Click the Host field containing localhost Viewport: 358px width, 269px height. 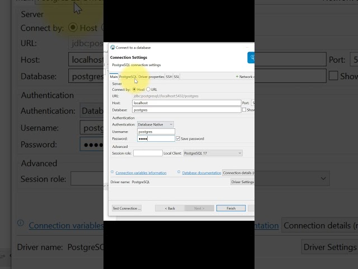coord(186,103)
